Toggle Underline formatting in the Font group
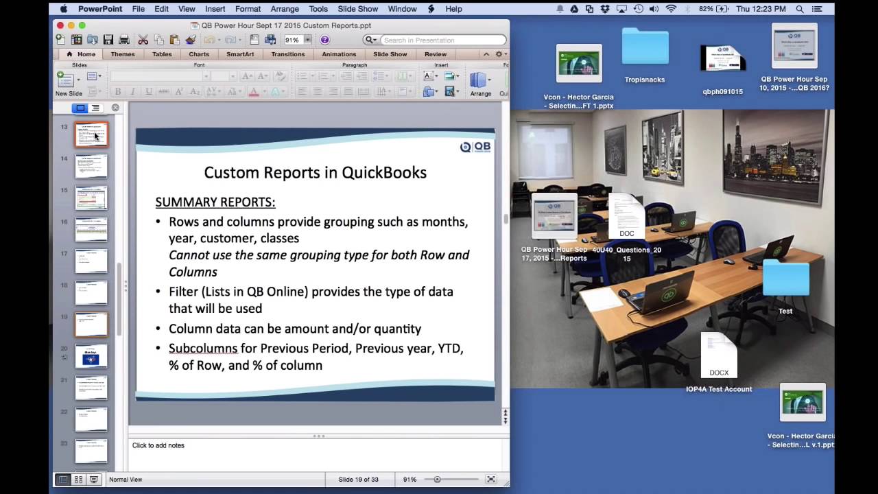This screenshot has height=494, width=878. [x=148, y=91]
